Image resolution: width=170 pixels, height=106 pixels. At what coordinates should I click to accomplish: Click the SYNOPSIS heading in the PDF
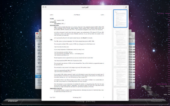[x=53, y=22]
